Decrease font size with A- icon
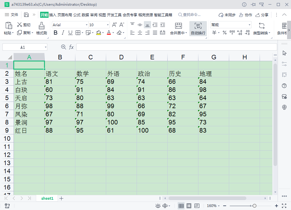291x210 pixels. click(x=122, y=25)
